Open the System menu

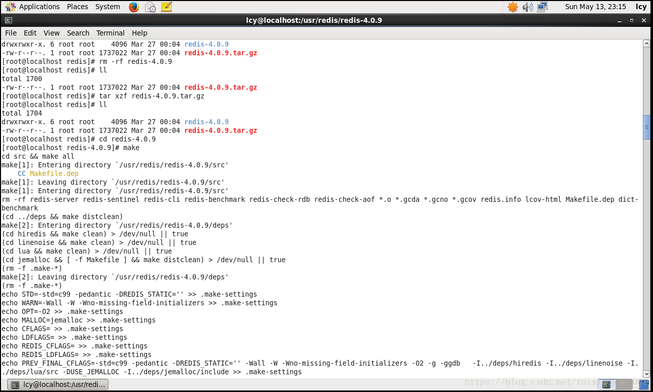[108, 7]
